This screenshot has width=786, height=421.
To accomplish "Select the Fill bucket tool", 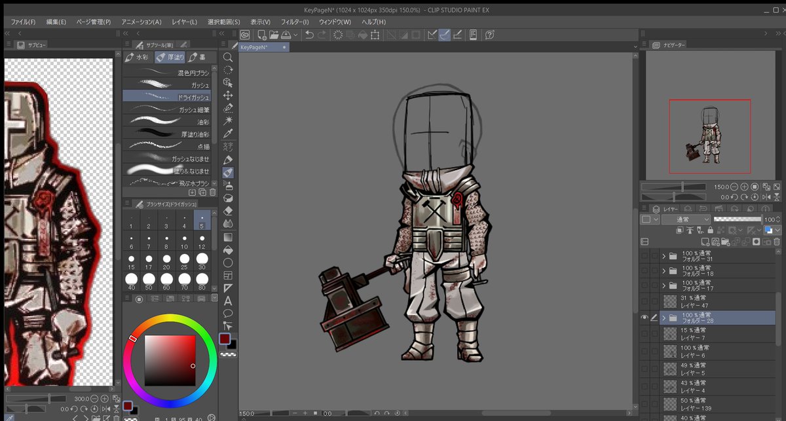I will pos(228,249).
